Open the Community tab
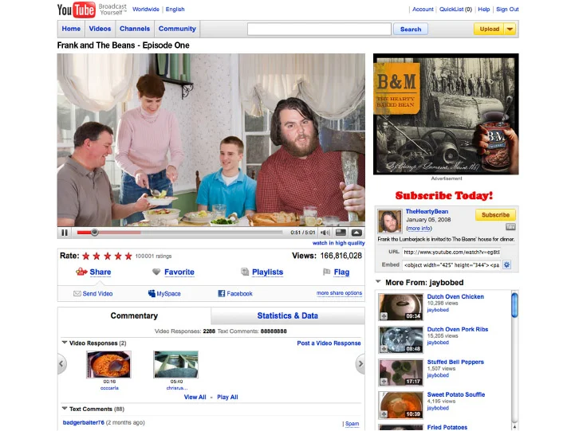 [x=177, y=29]
